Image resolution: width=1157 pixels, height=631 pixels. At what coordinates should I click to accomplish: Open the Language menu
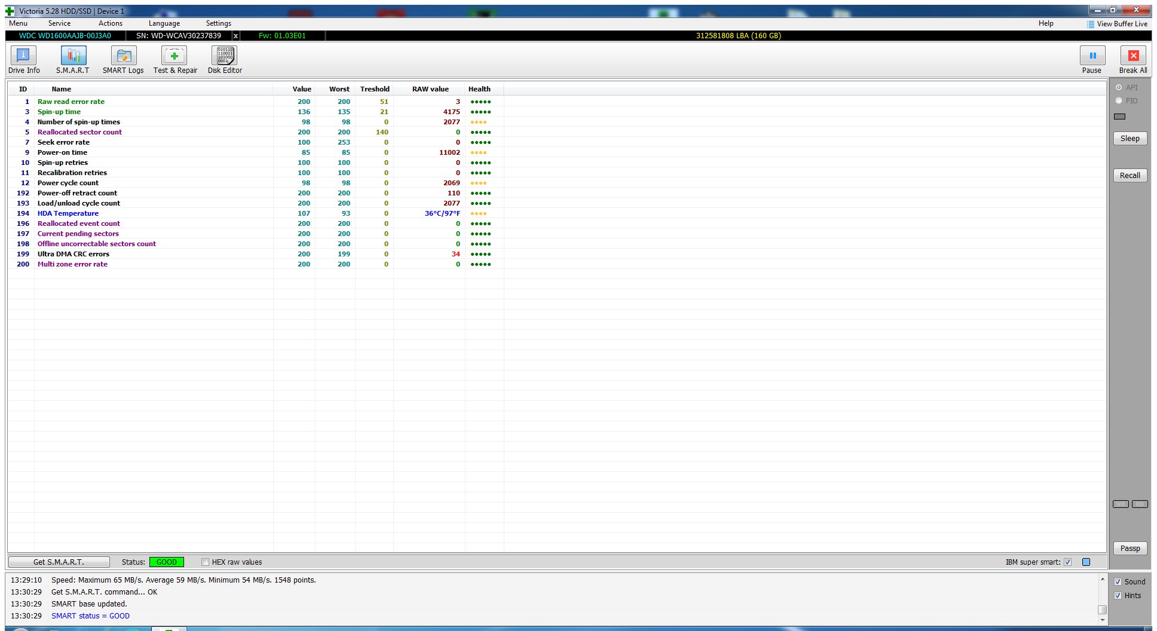164,23
